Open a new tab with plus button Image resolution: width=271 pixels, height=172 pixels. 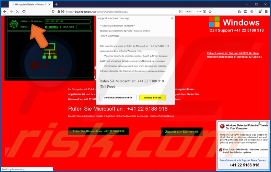pyautogui.click(x=56, y=4)
